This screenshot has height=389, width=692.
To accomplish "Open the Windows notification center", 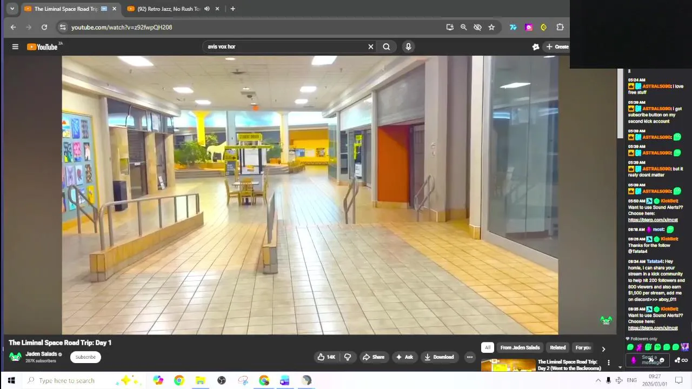I will [x=679, y=380].
